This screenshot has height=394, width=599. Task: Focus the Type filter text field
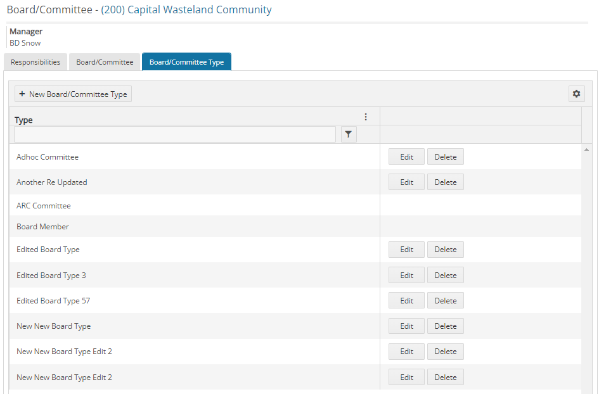[x=175, y=134]
